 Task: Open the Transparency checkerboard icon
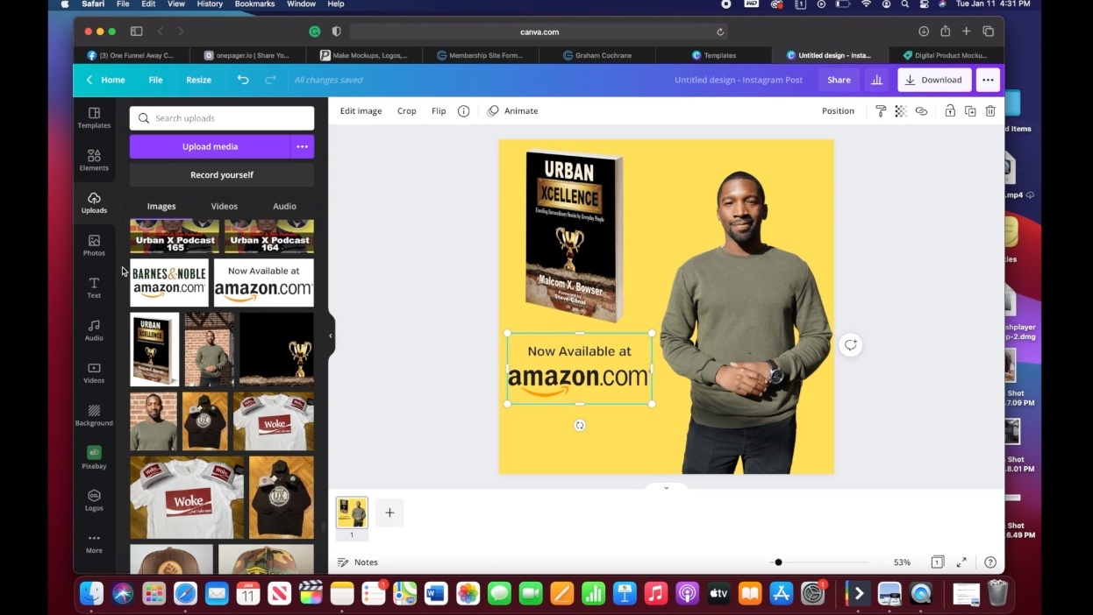point(901,111)
